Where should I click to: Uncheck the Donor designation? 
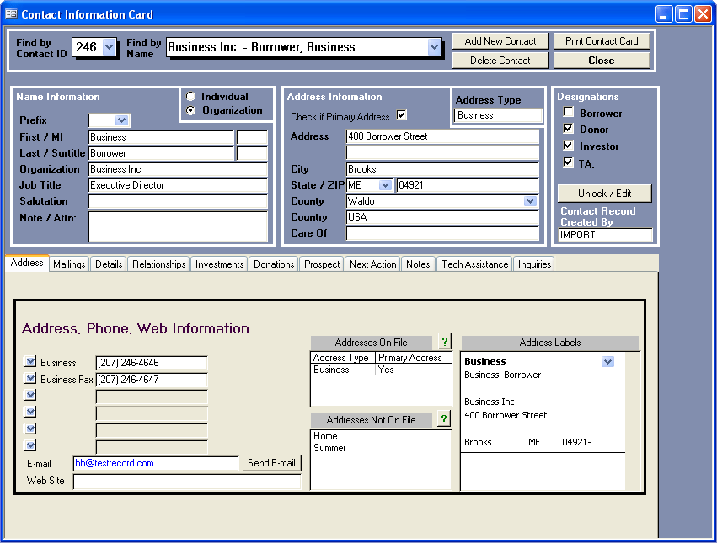(569, 130)
